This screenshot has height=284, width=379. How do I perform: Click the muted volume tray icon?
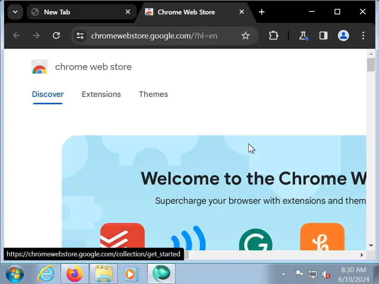click(x=326, y=274)
